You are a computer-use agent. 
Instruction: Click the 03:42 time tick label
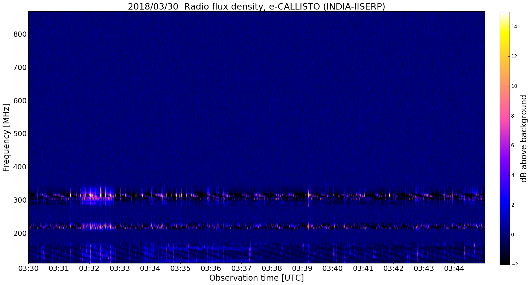coord(393,269)
